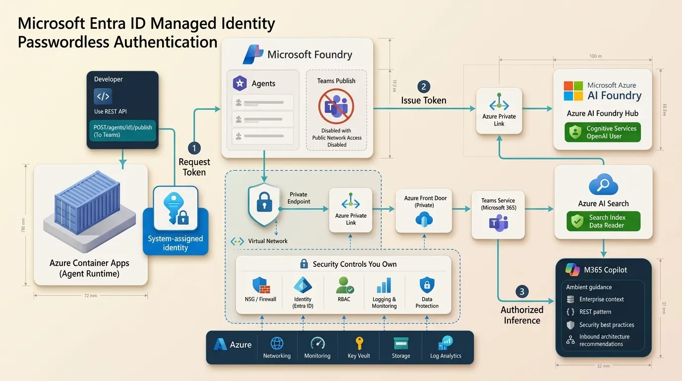
Task: Click the Security Controls You Own lock icon
Action: [304, 264]
